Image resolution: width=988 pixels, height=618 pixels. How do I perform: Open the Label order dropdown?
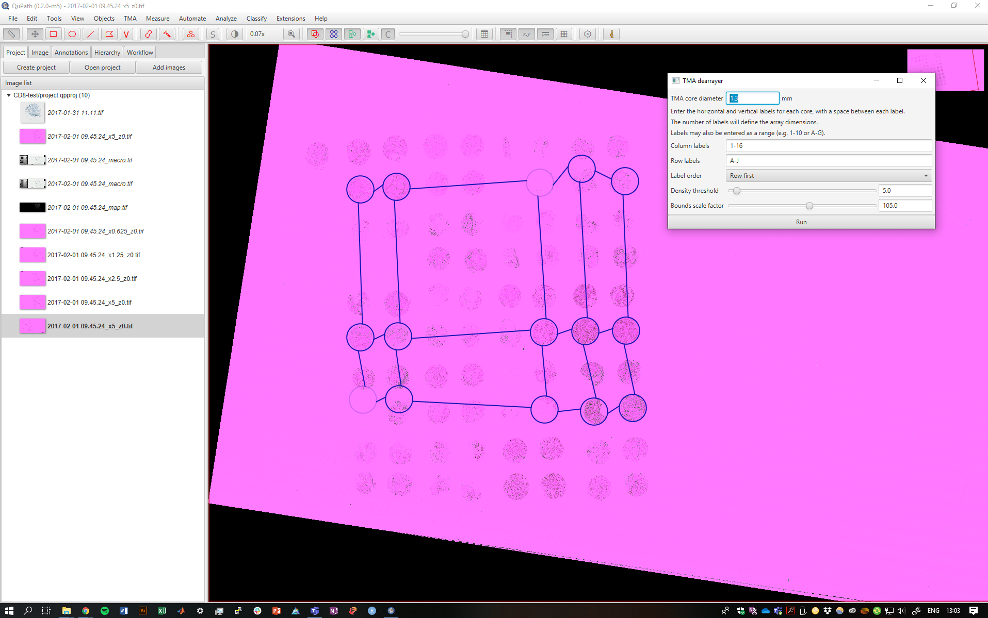[x=828, y=175]
